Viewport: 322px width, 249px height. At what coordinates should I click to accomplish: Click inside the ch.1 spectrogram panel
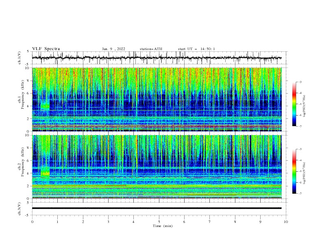click(157, 99)
